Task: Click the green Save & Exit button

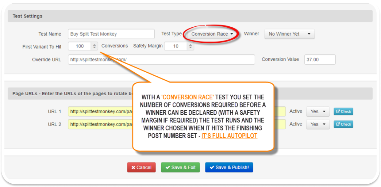Action: pyautogui.click(x=180, y=167)
